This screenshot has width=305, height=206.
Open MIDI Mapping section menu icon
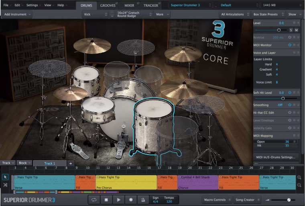[294, 135]
